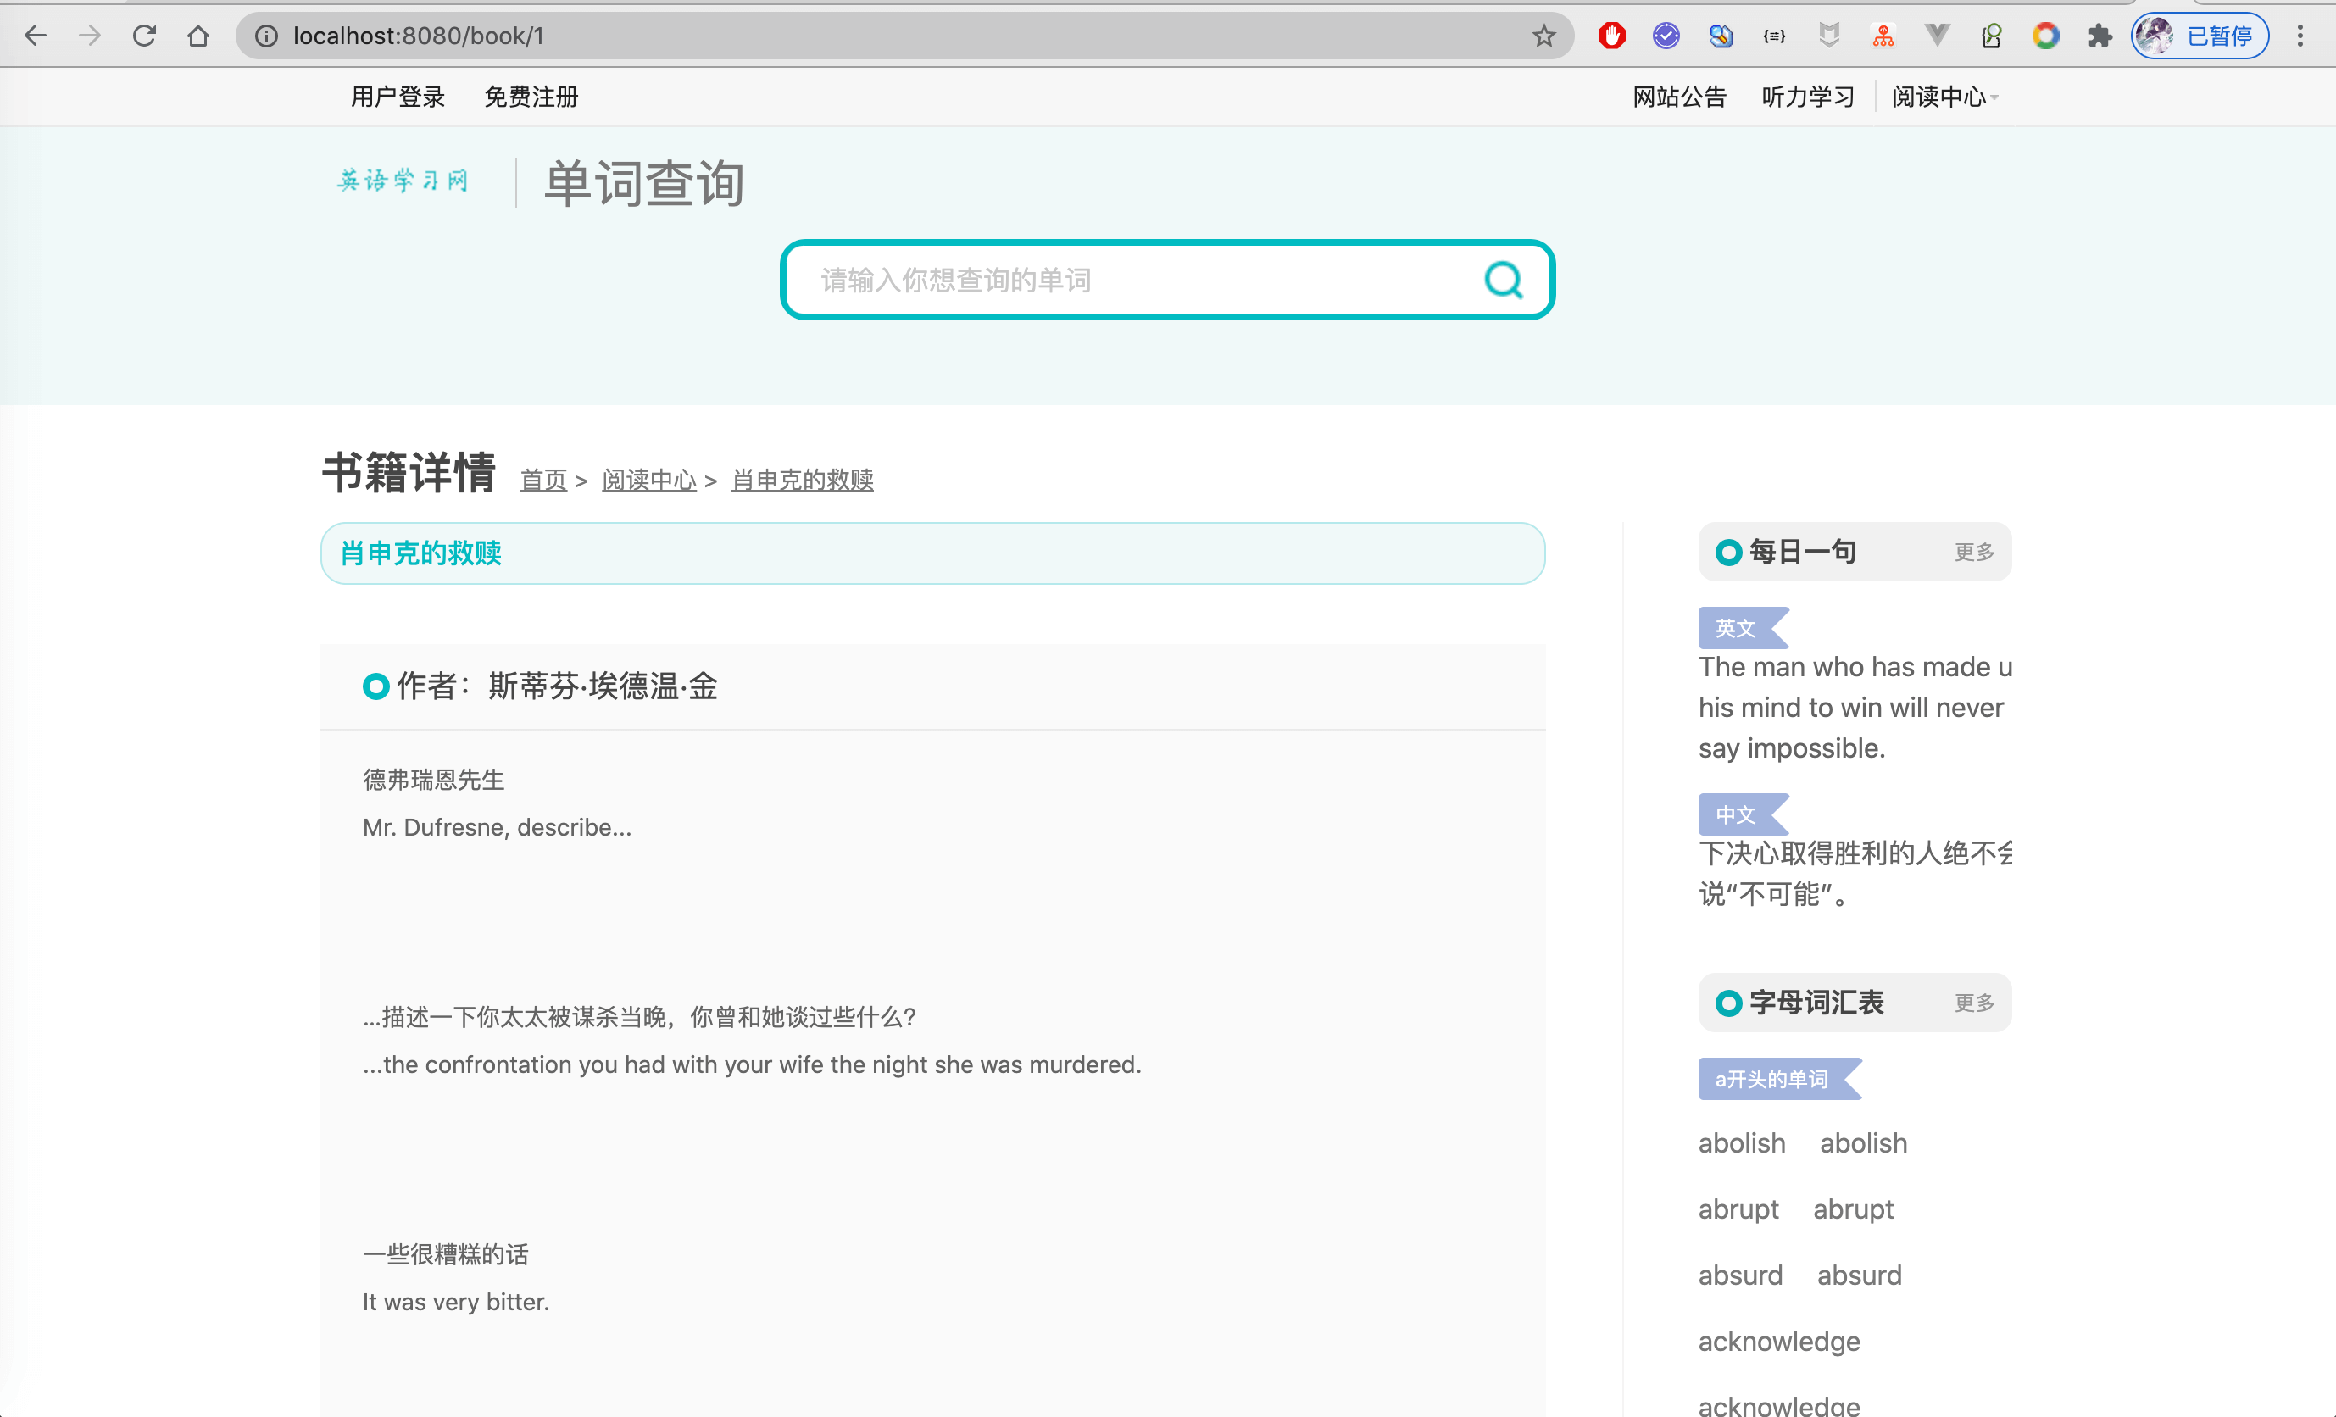This screenshot has width=2336, height=1417.
Task: Go back with browser arrow
Action: click(36, 36)
